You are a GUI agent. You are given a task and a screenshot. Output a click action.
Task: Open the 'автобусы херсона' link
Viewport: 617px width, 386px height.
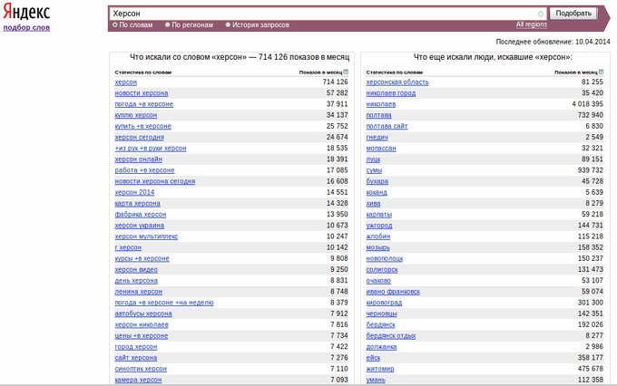coord(143,314)
